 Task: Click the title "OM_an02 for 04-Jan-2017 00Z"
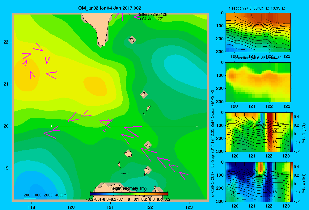110,8
